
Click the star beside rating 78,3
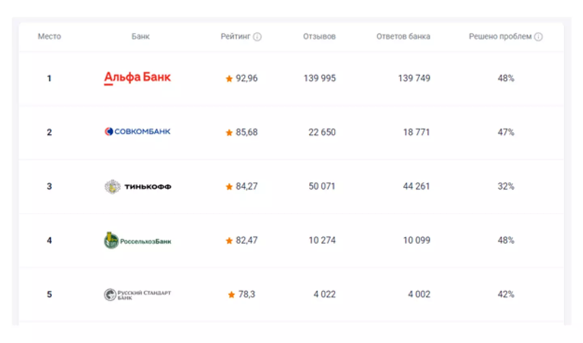coord(232,295)
